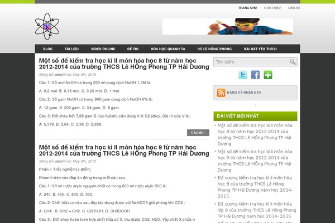Image resolution: width=335 pixels, height=223 pixels.
Task: Open hóa học 9 exam post title
Action: (124, 150)
